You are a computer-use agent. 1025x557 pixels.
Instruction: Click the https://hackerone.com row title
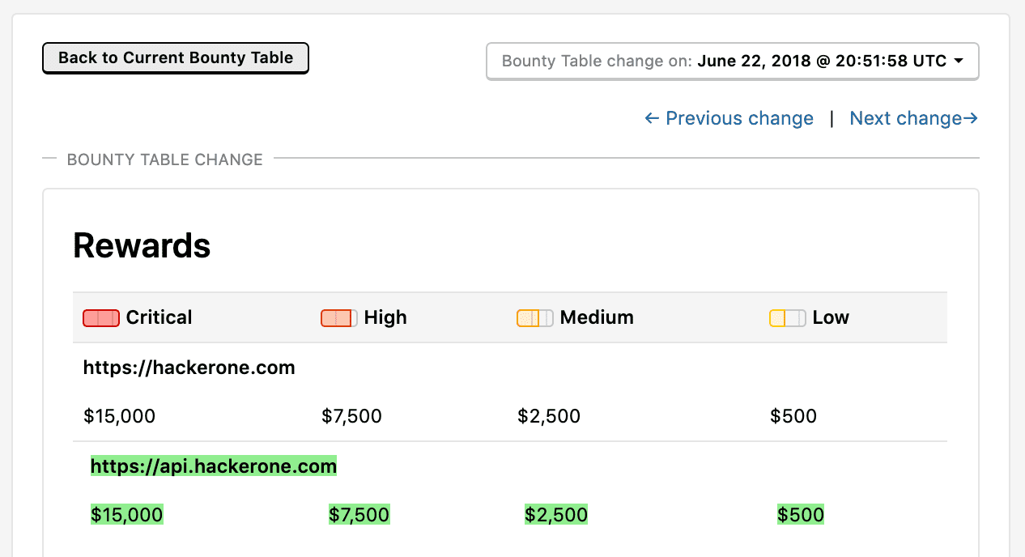tap(189, 368)
